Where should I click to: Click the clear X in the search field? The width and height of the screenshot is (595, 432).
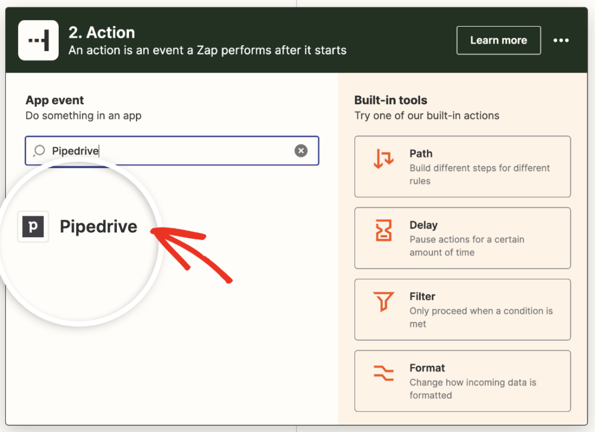tap(301, 151)
